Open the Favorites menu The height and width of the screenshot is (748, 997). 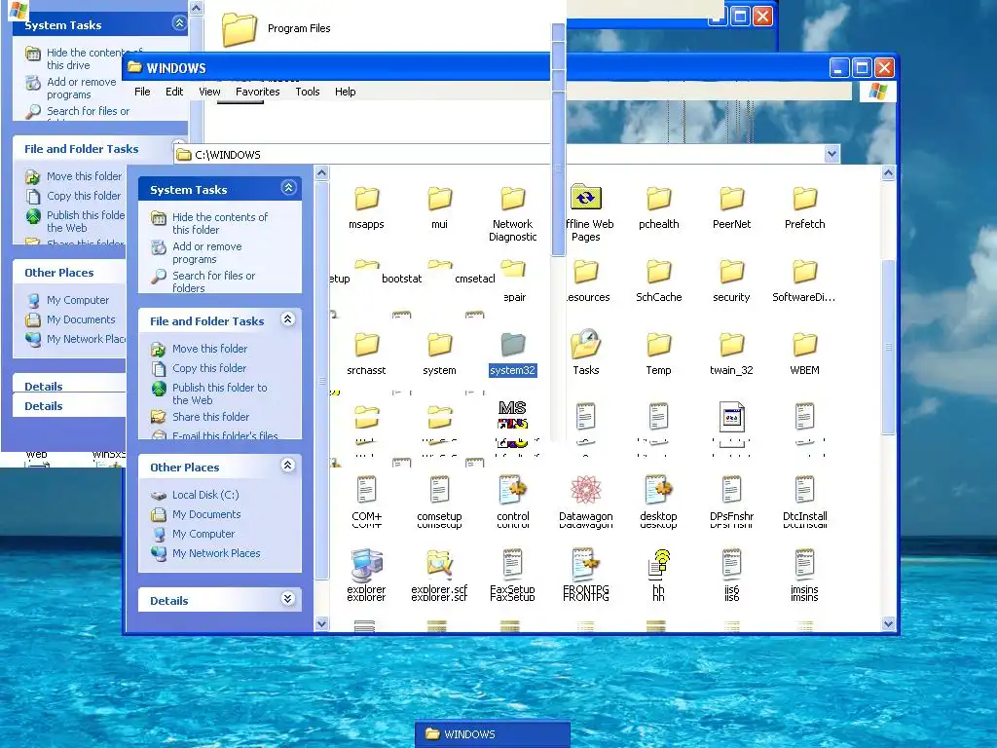[x=257, y=92]
